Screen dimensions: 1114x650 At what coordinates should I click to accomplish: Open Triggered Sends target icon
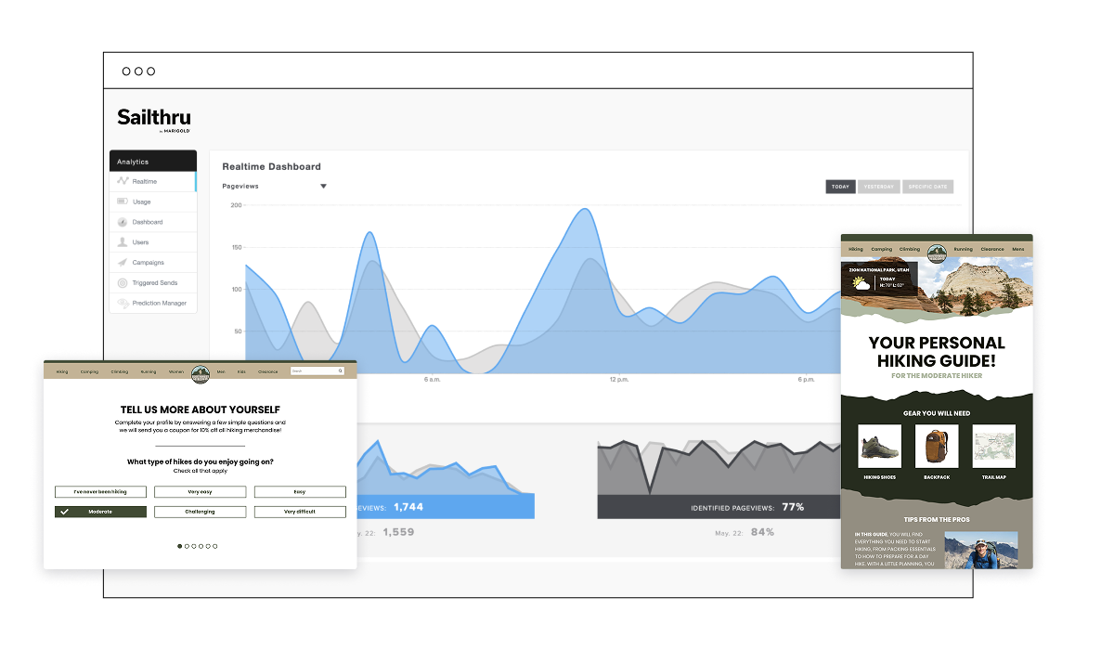tap(123, 283)
